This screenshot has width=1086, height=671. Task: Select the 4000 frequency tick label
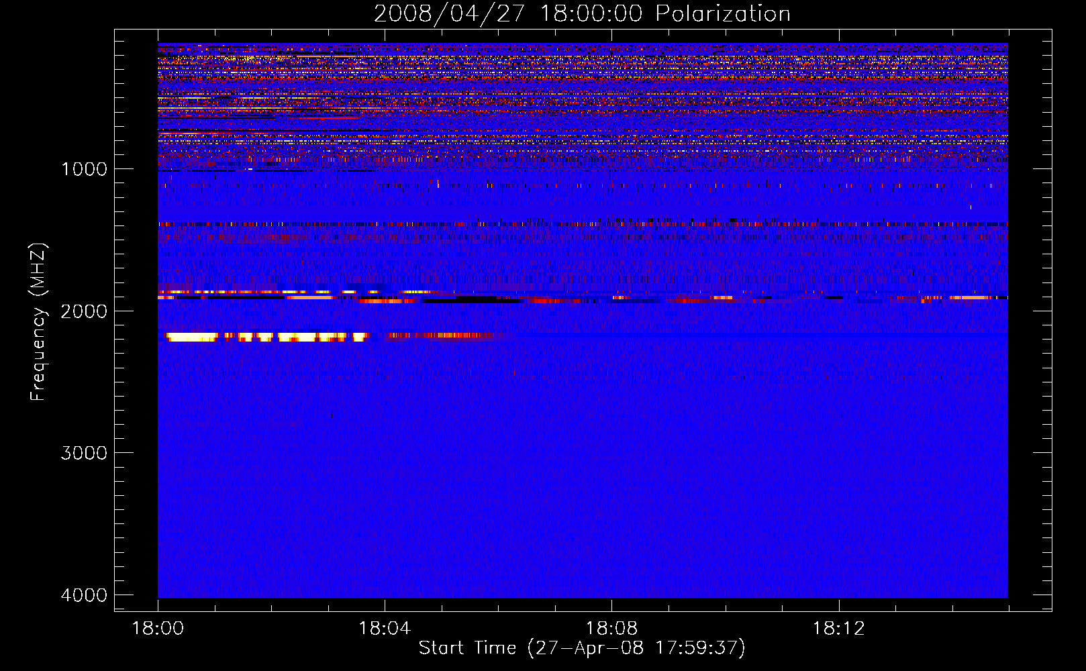(84, 595)
